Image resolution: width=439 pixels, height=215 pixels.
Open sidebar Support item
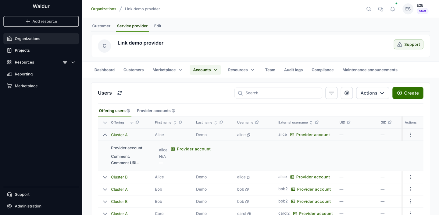tap(41, 195)
